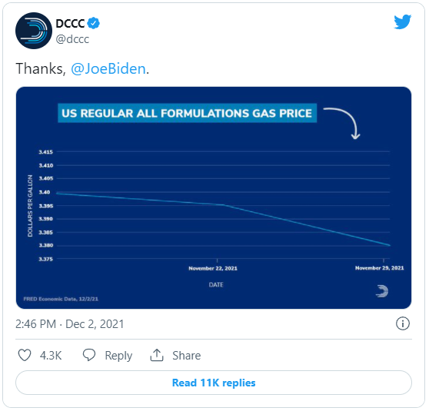Click the blue verified badge

[93, 23]
